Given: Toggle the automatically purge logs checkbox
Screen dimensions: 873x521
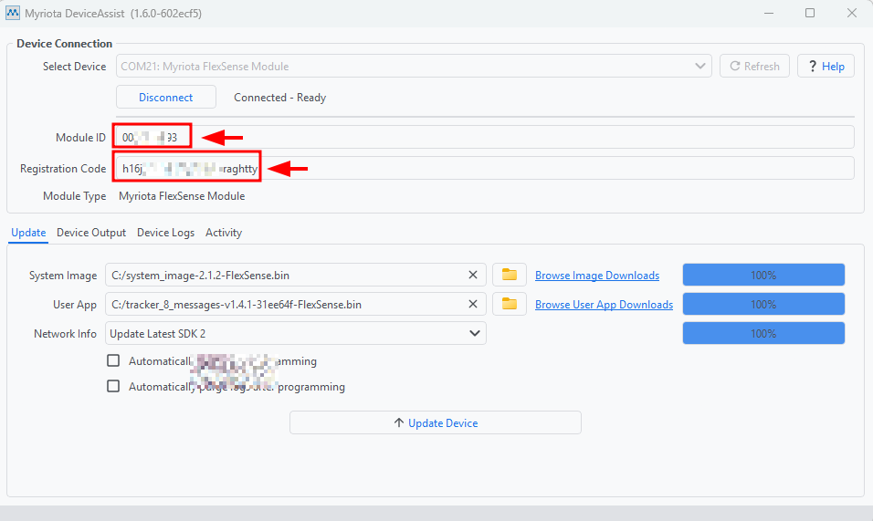Looking at the screenshot, I should coord(113,386).
